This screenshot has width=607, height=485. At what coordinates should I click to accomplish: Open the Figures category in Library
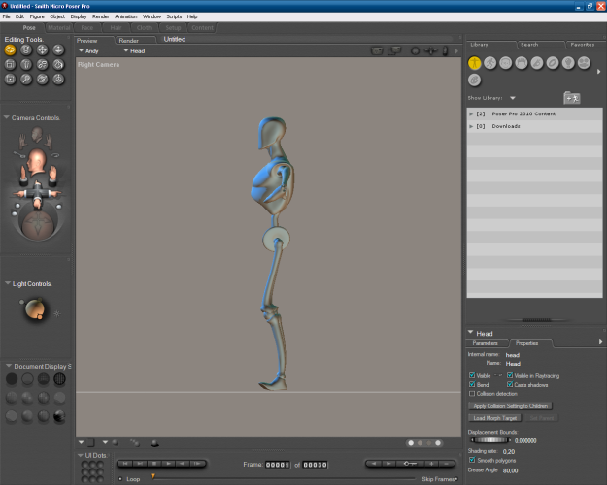coord(474,63)
